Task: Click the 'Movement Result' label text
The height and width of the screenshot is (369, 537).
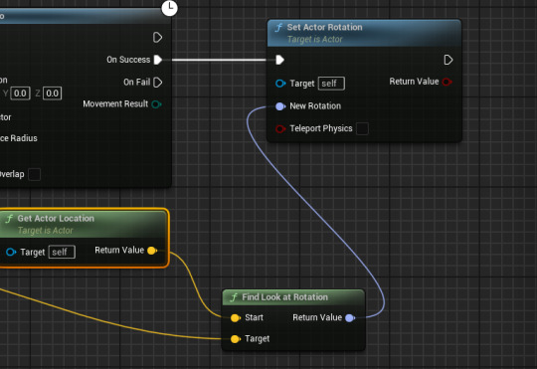Action: (x=115, y=103)
